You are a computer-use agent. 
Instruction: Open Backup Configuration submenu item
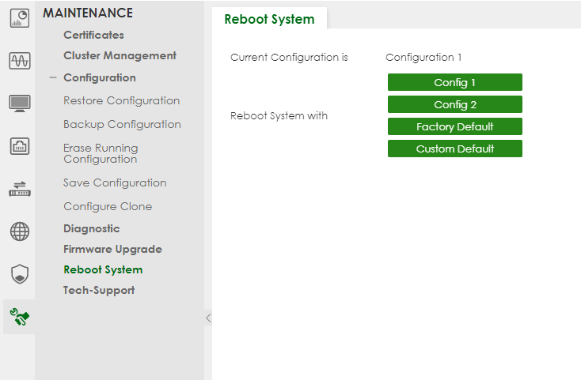click(122, 125)
